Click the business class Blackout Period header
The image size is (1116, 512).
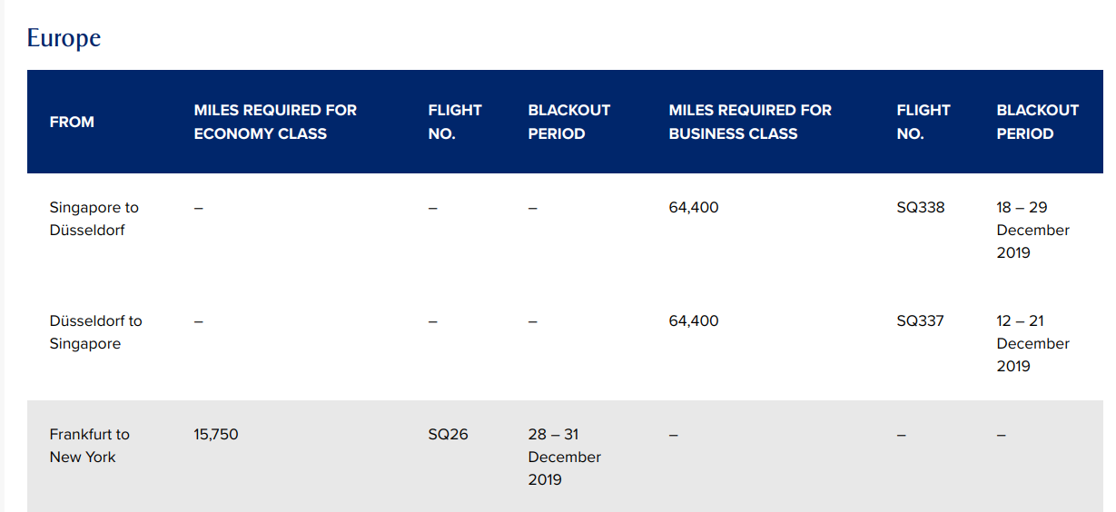pos(1038,122)
